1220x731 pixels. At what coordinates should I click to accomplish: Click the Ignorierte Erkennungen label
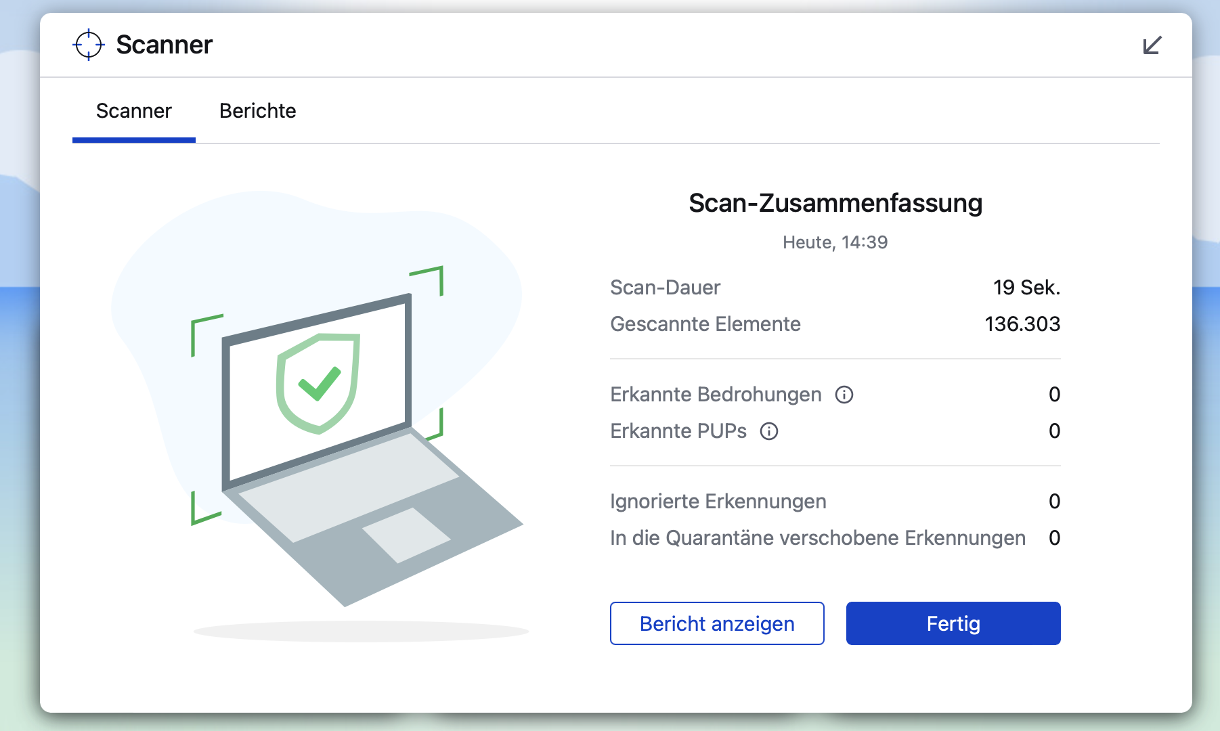click(x=718, y=502)
